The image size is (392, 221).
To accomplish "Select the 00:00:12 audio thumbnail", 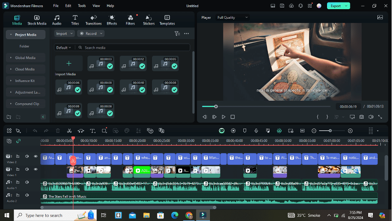I will tap(133, 63).
